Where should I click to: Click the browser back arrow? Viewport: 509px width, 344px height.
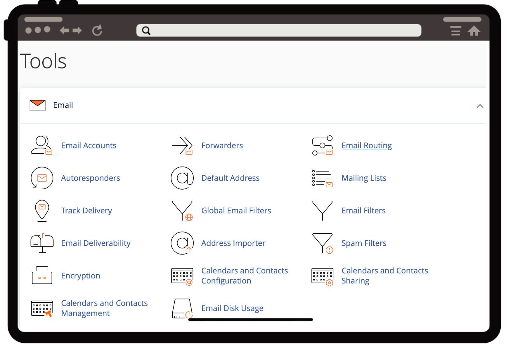click(x=65, y=31)
